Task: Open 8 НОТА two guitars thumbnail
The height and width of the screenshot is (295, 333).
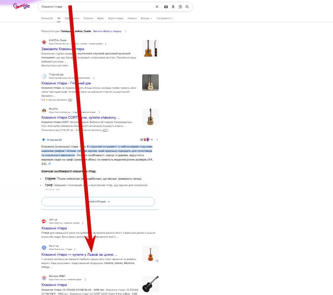Action: [150, 48]
